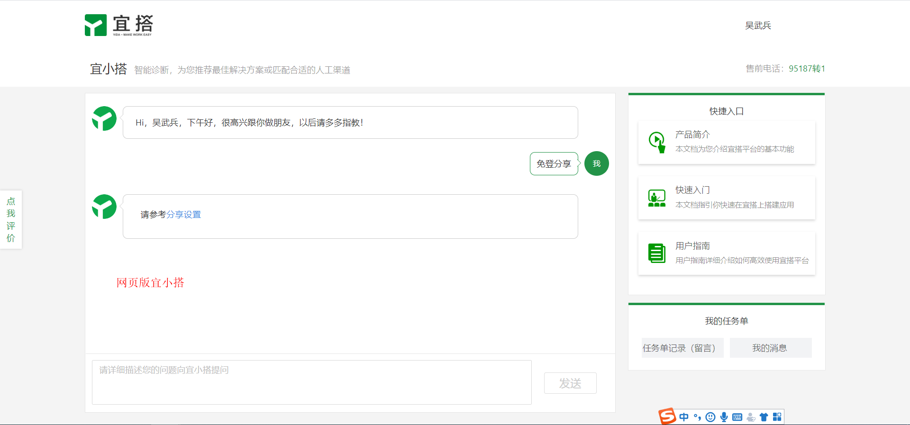Image resolution: width=910 pixels, height=425 pixels.
Task: Click description 本文档为您介绍宜搭平台的基本功能
Action: click(735, 149)
